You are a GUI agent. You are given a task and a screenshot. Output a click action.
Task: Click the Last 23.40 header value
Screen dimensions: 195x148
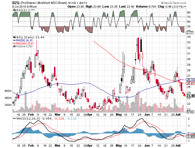coord(126,6)
